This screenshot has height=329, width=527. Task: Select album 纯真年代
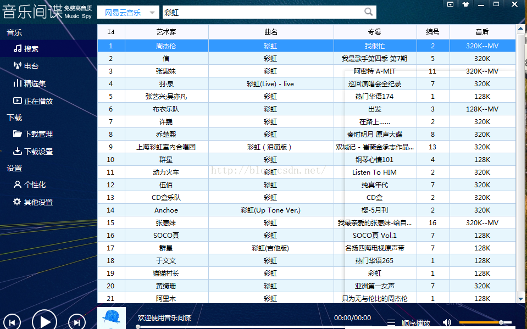pyautogui.click(x=375, y=185)
